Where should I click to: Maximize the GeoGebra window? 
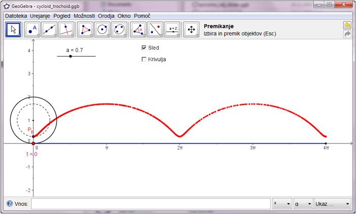(330, 5)
